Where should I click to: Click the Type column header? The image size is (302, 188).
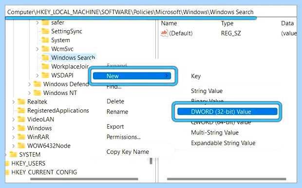(227, 23)
